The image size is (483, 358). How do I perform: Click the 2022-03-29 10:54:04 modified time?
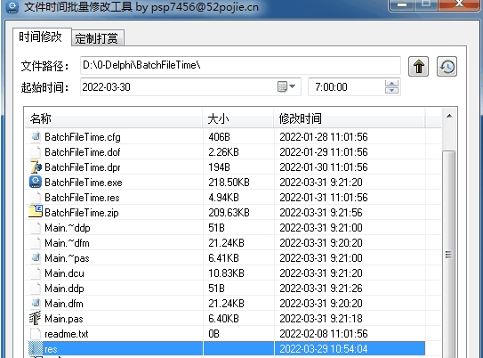pyautogui.click(x=324, y=349)
